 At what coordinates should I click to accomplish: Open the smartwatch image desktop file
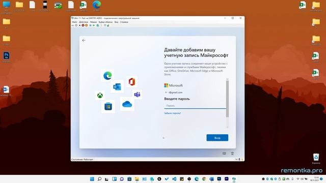(x=45, y=6)
